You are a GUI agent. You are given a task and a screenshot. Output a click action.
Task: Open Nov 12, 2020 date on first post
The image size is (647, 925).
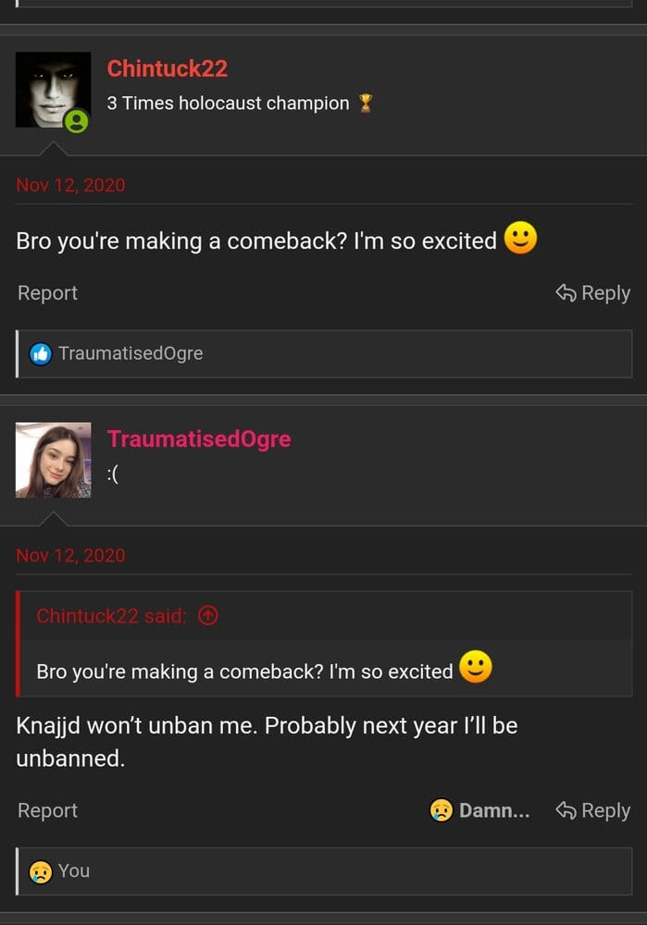(x=70, y=185)
